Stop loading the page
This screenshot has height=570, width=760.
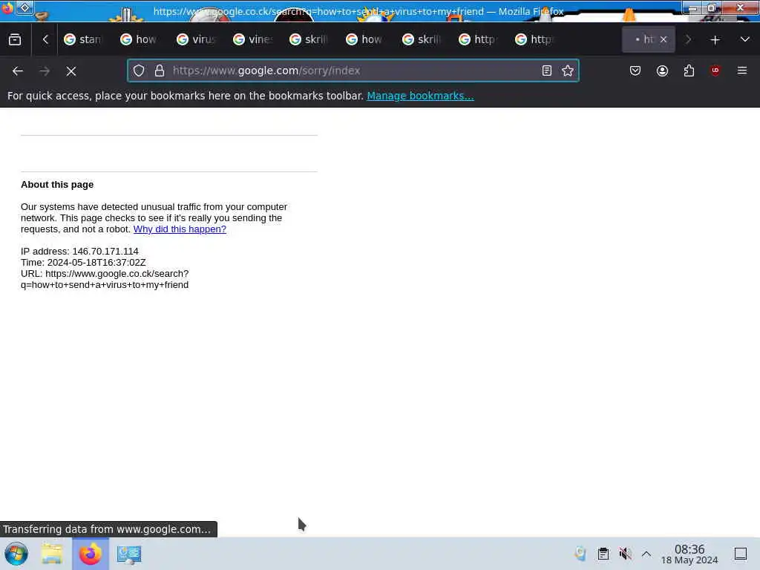[71, 71]
